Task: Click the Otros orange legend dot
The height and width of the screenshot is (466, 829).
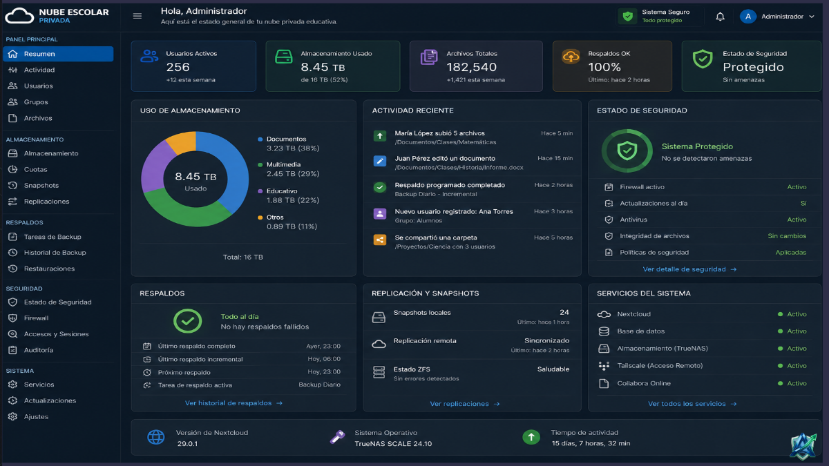Action: (x=260, y=217)
